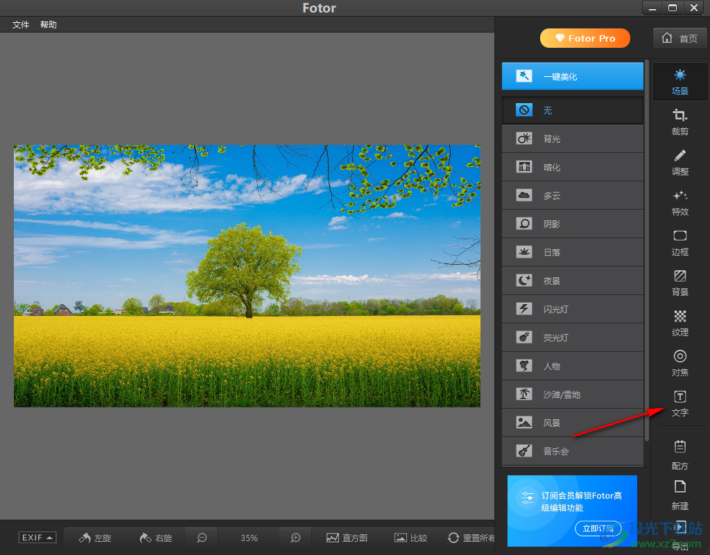The height and width of the screenshot is (555, 710).
Task: Show the 直方图 histogram
Action: 347,538
